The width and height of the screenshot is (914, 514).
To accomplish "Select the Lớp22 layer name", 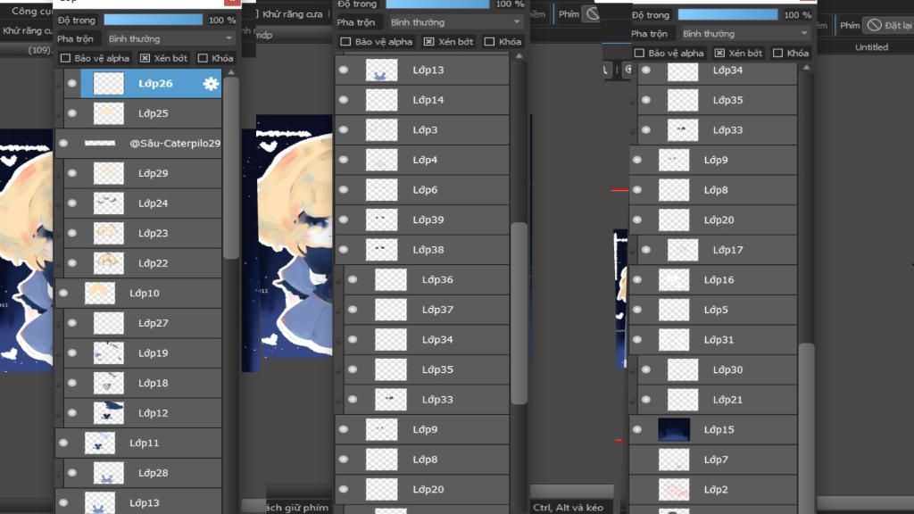I will coord(154,263).
